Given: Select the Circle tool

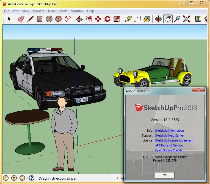Looking at the screenshot, I should tap(49, 19).
